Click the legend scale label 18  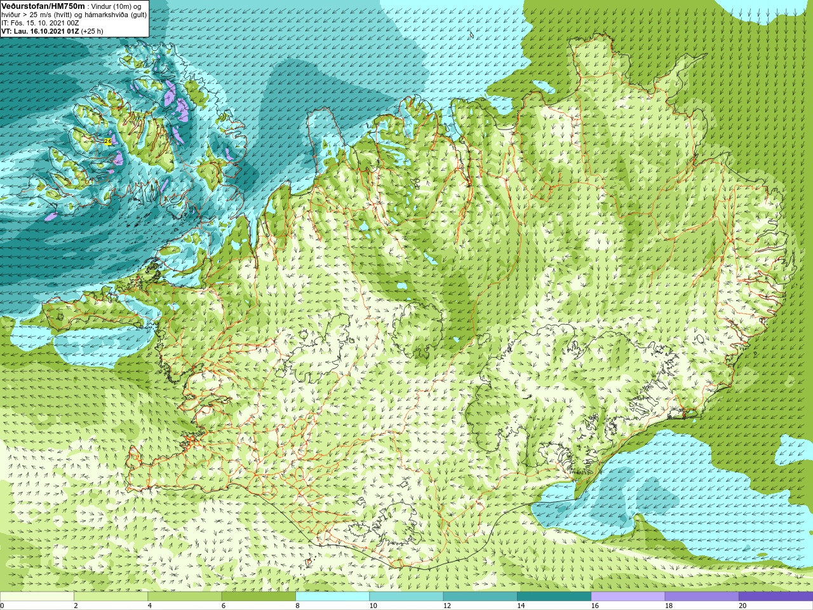pyautogui.click(x=669, y=606)
